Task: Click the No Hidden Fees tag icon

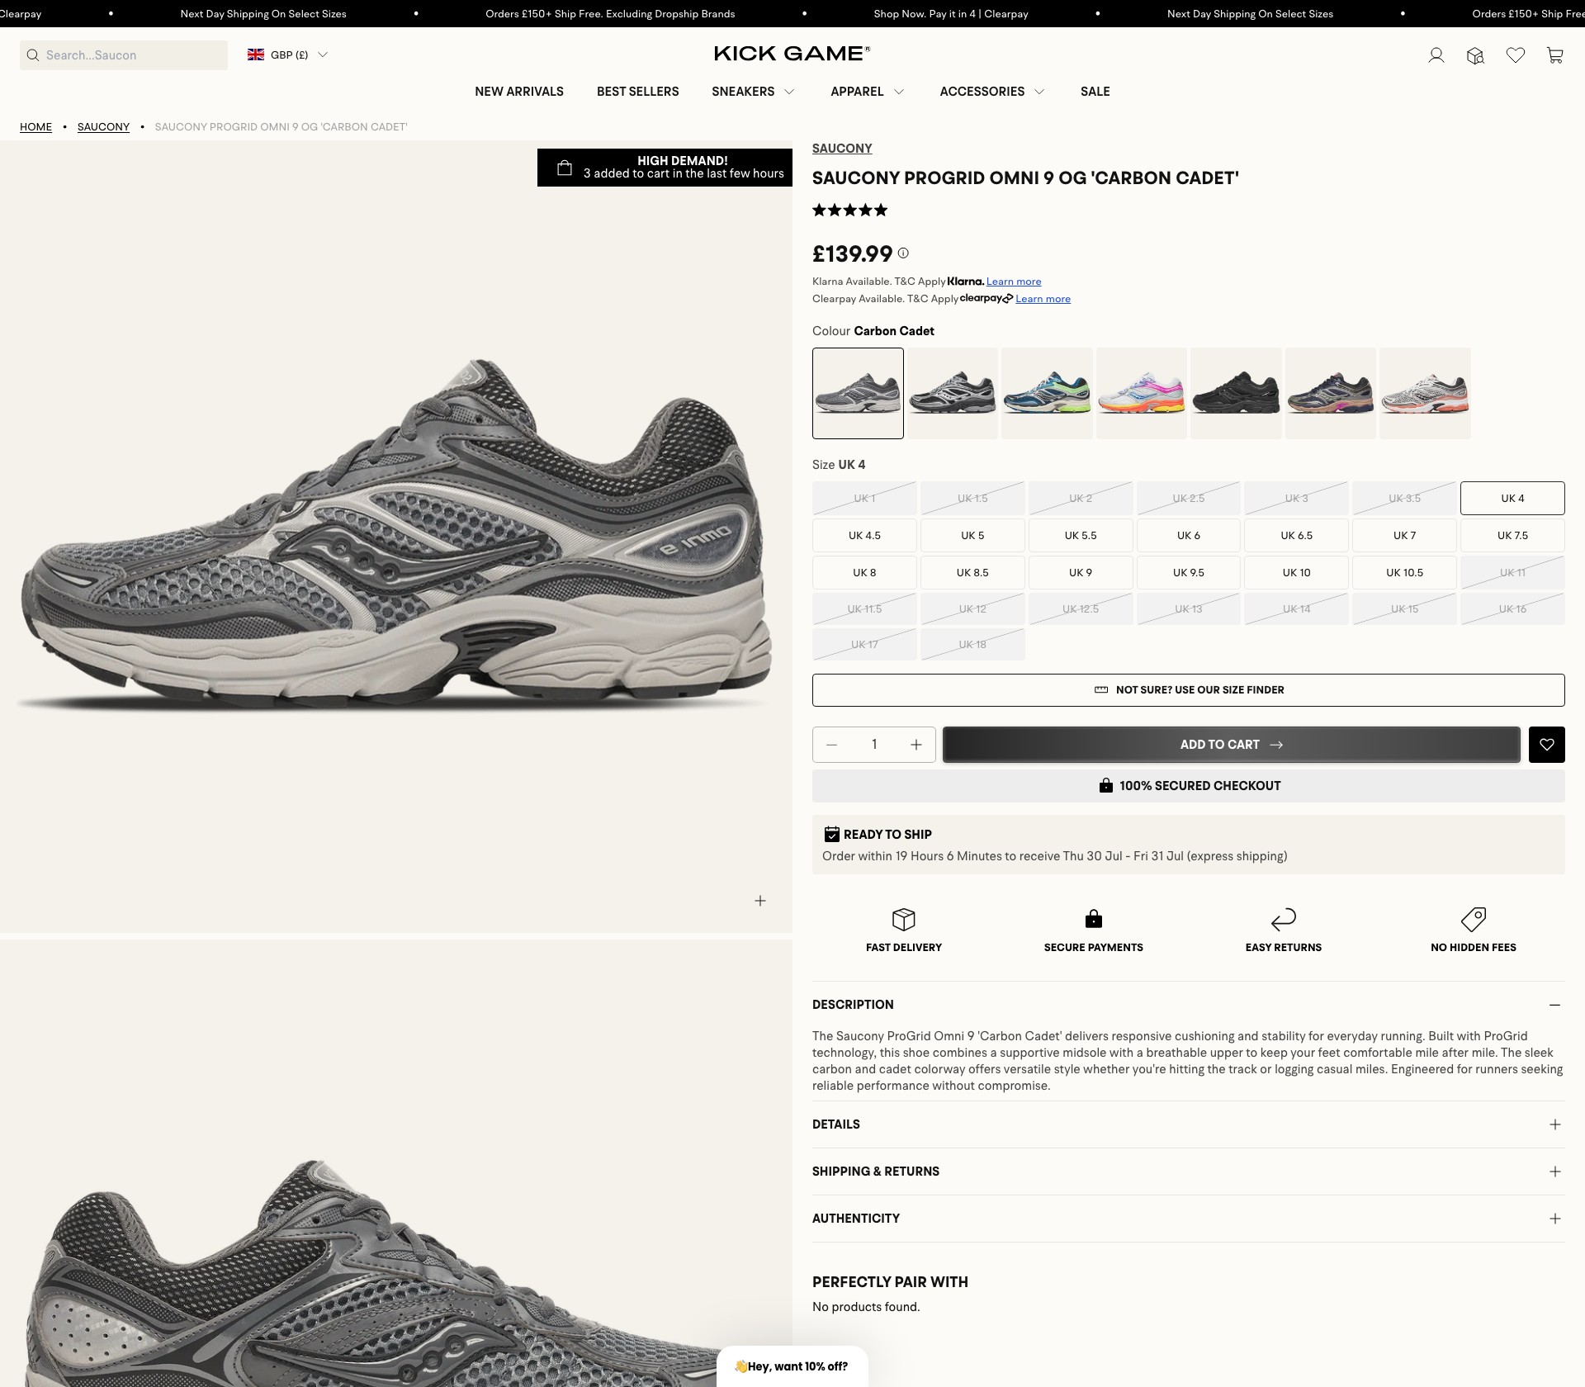Action: pyautogui.click(x=1474, y=919)
